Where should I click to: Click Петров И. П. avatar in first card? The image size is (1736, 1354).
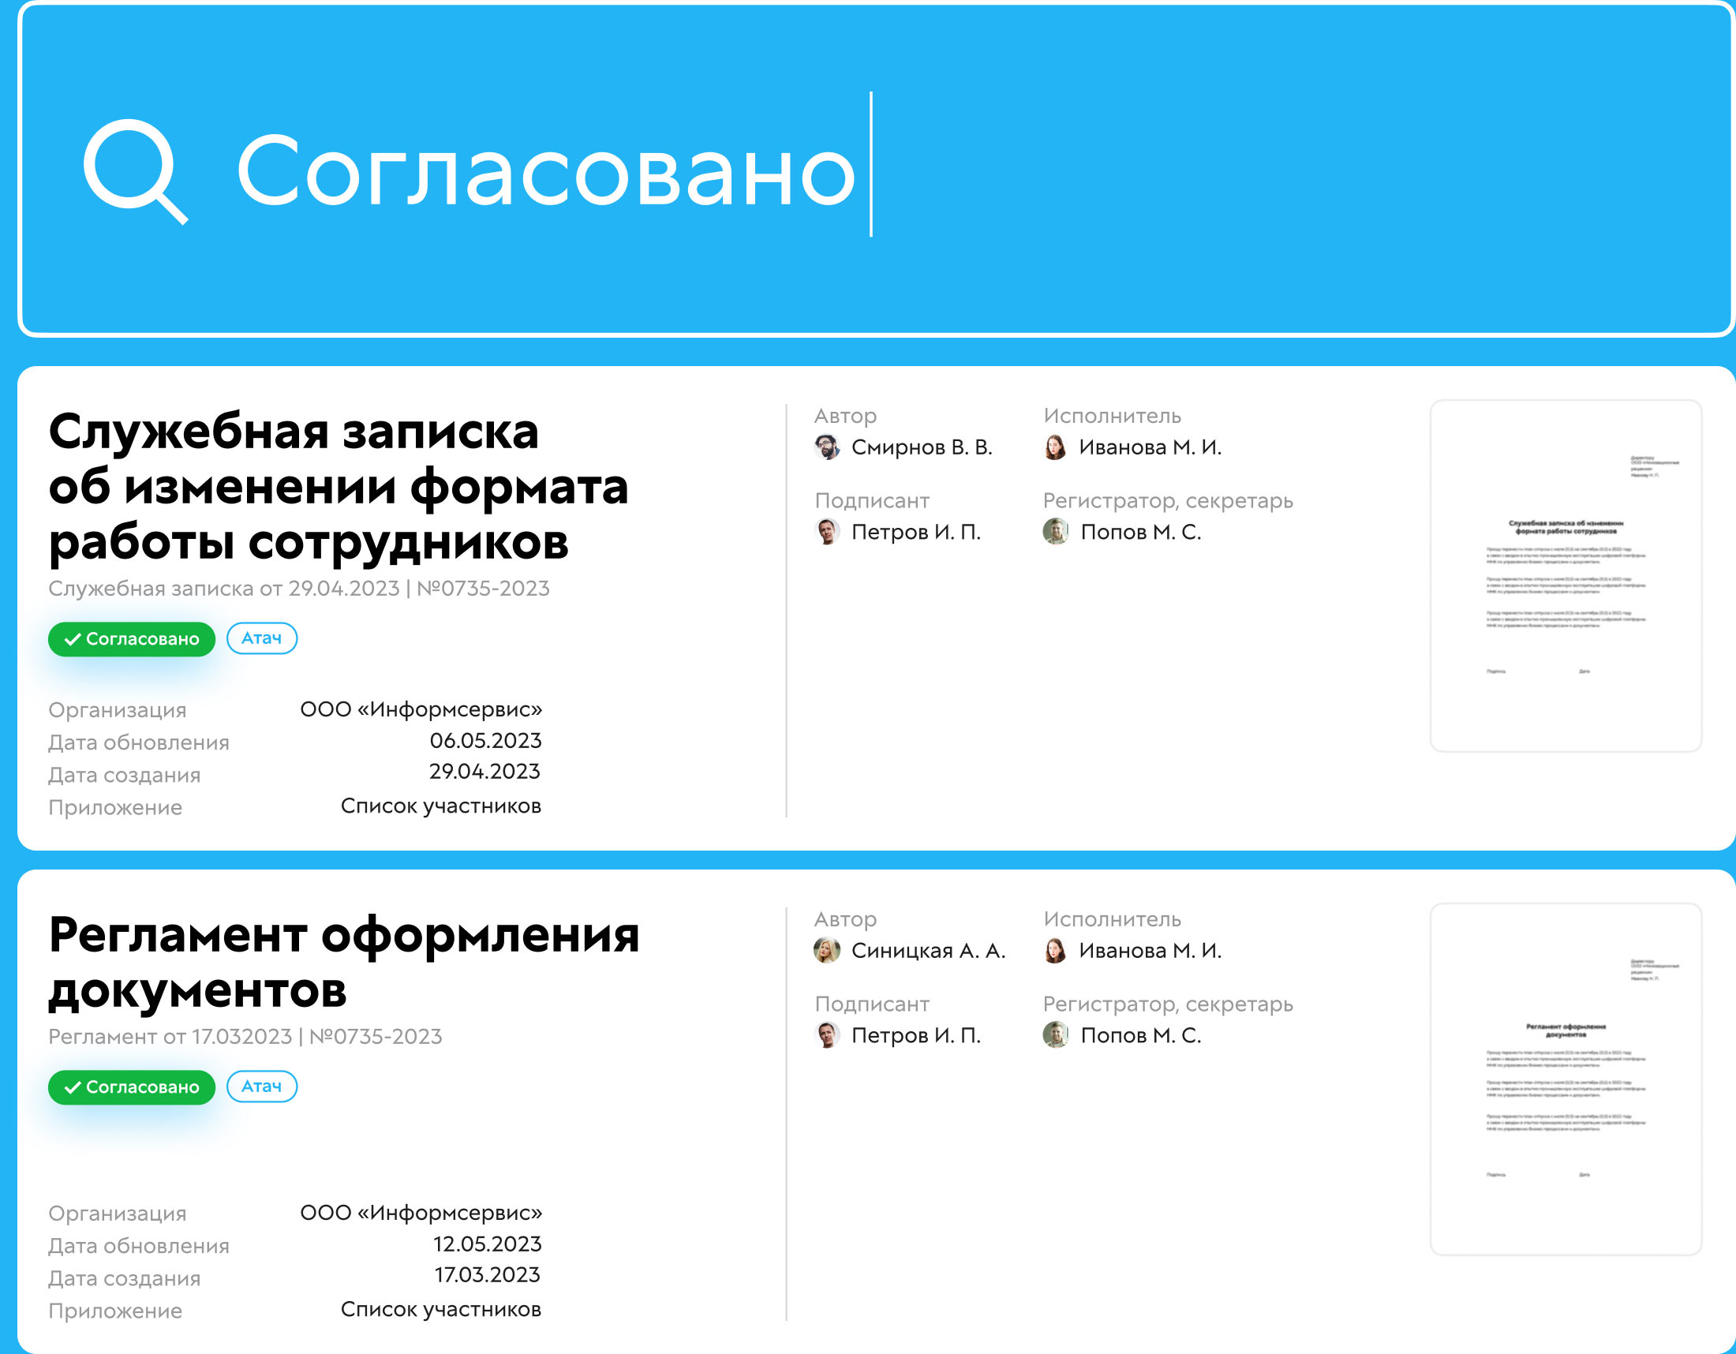tap(827, 532)
